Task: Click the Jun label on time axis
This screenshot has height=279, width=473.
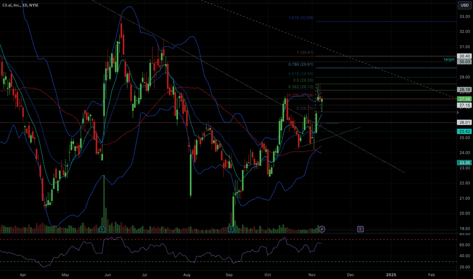Action: [108, 275]
